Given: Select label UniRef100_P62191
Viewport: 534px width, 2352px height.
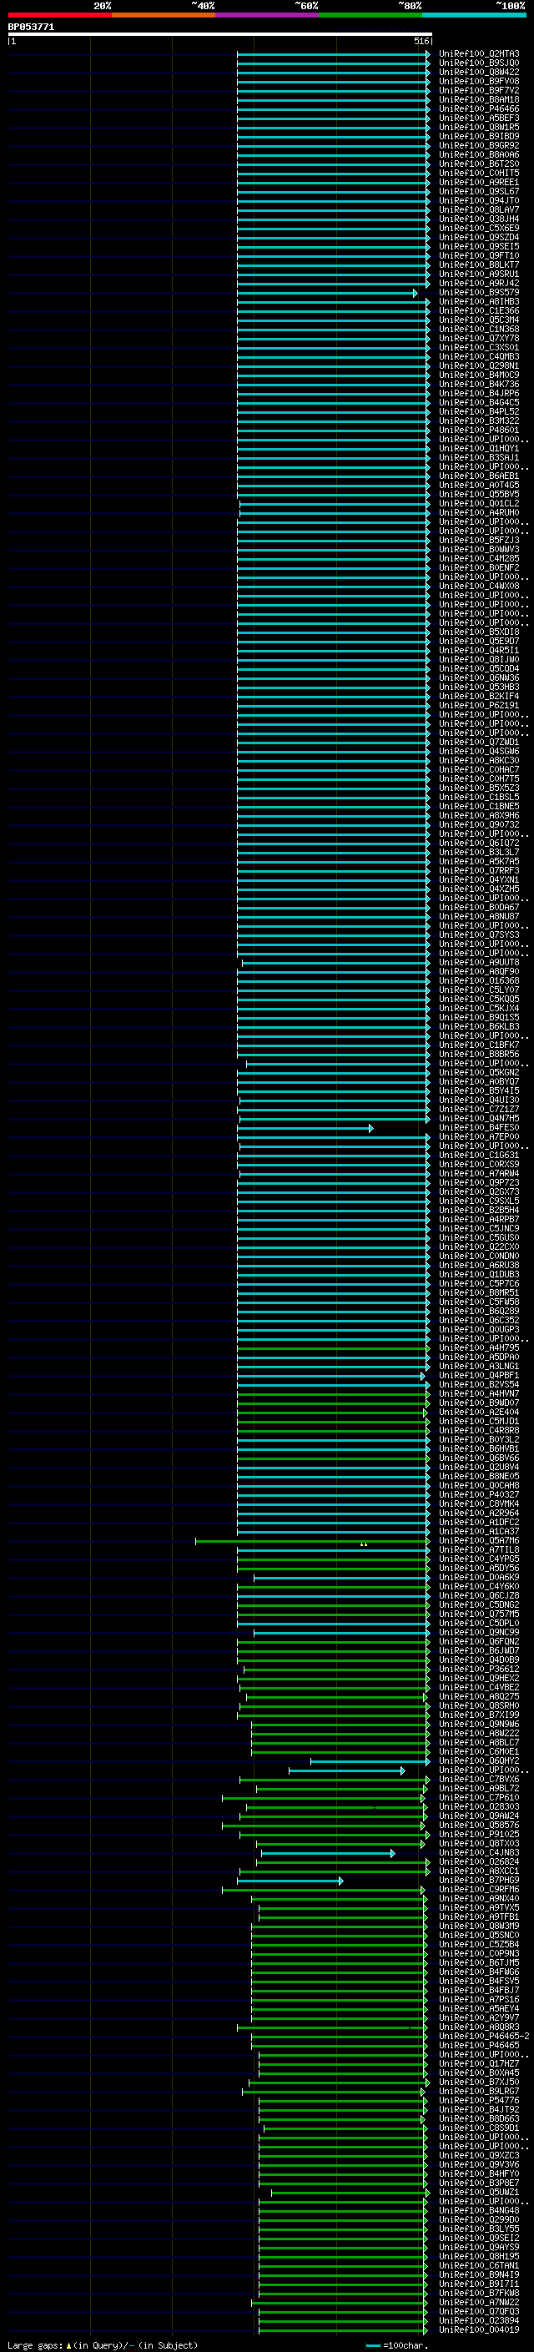Looking at the screenshot, I should 479,706.
